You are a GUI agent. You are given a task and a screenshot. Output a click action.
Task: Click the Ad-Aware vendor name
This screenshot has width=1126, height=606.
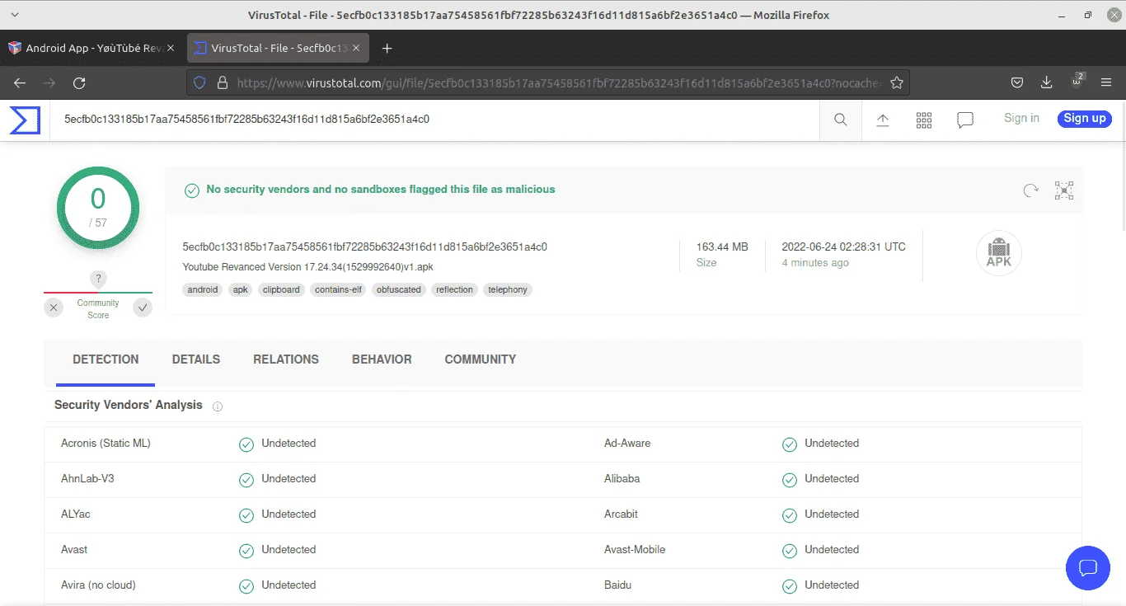[627, 444]
